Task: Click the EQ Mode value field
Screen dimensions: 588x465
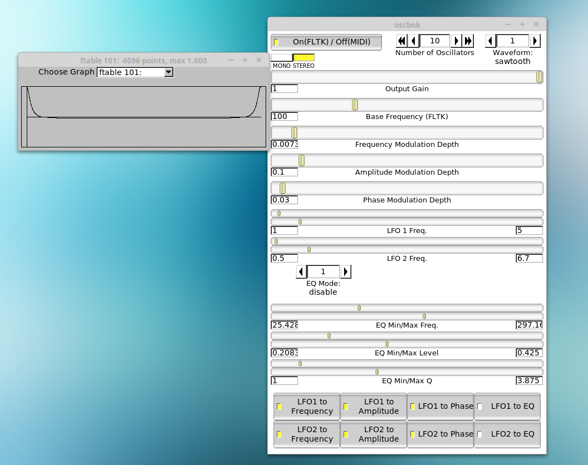Action: pos(324,271)
